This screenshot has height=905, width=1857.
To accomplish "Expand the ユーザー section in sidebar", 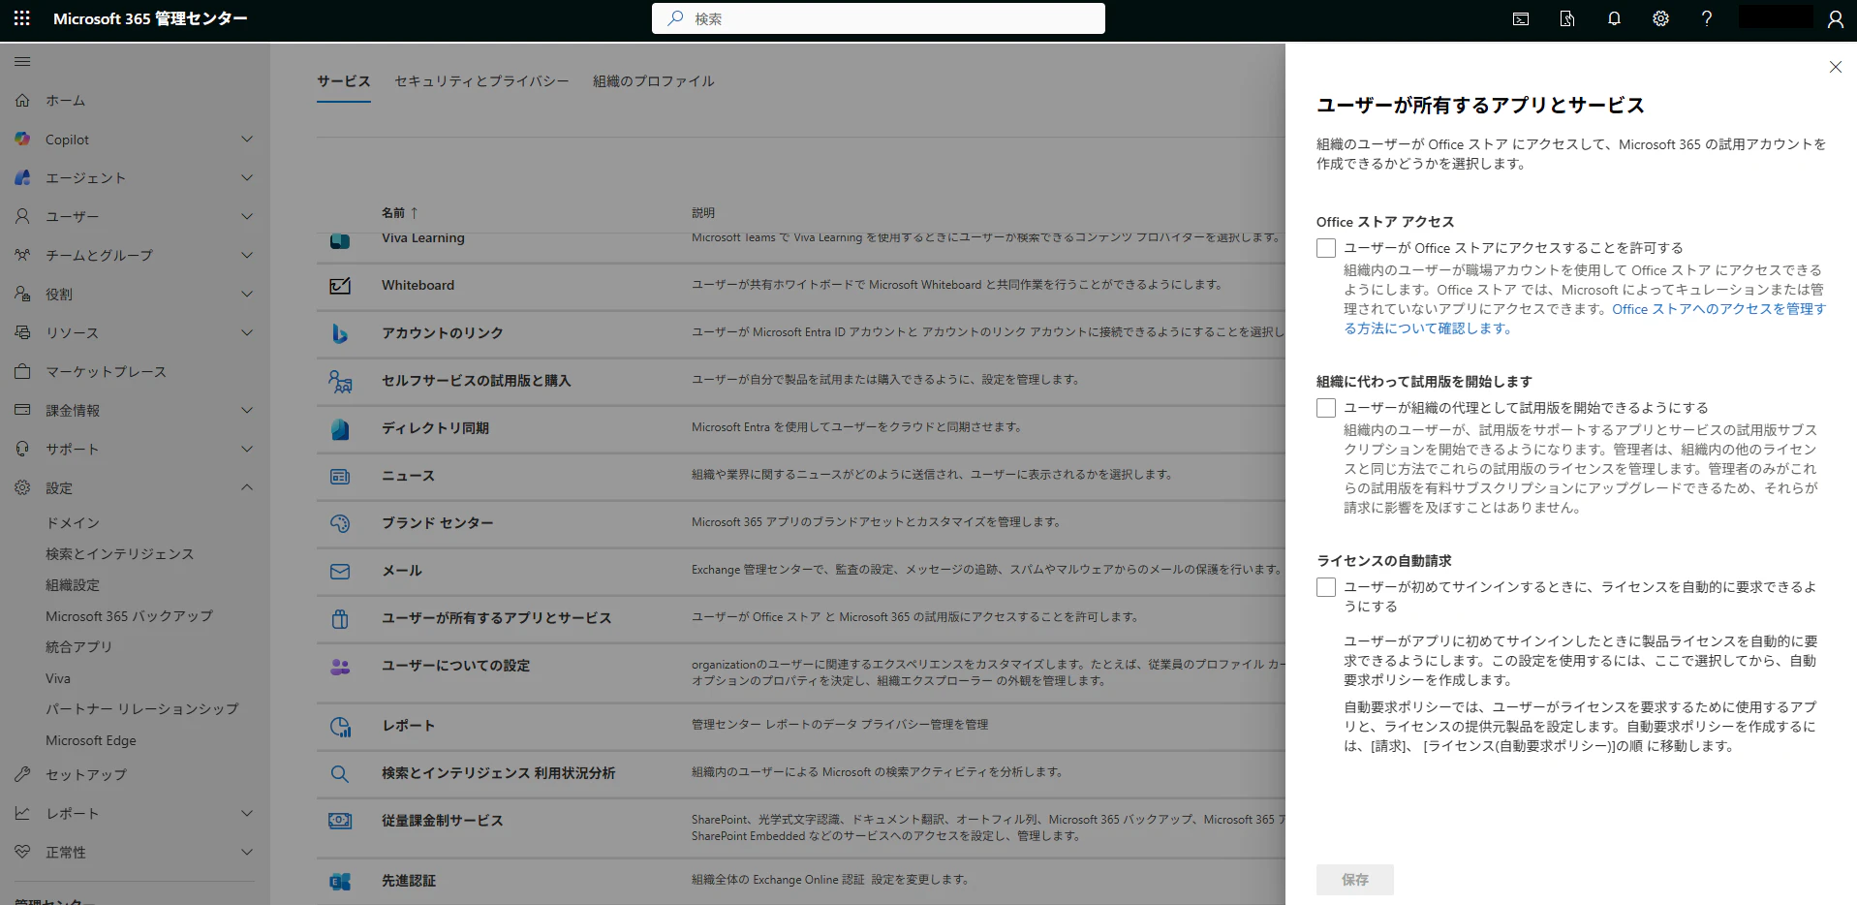I will point(247,216).
